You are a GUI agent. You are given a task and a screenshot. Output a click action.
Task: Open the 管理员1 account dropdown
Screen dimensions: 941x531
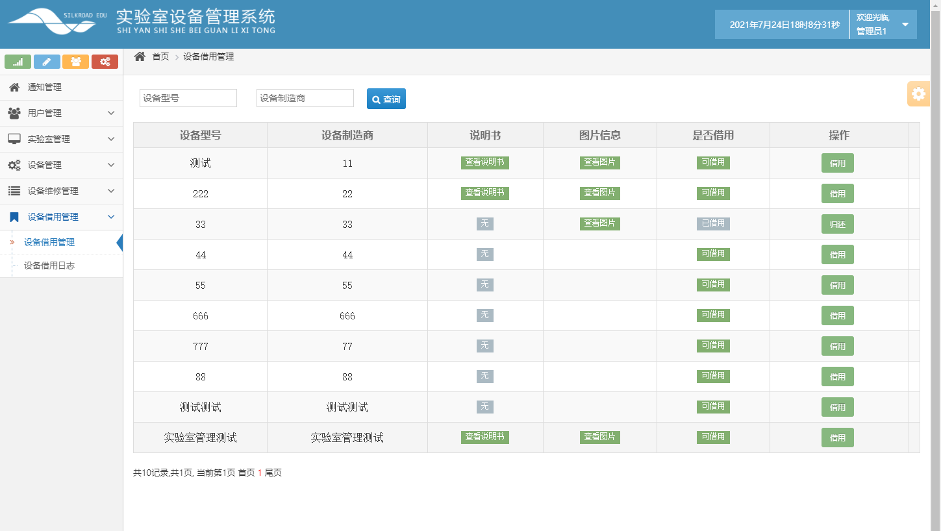(x=883, y=24)
